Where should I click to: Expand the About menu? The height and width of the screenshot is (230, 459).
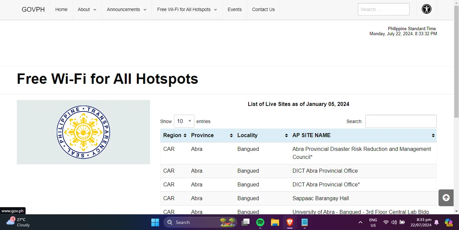87,9
